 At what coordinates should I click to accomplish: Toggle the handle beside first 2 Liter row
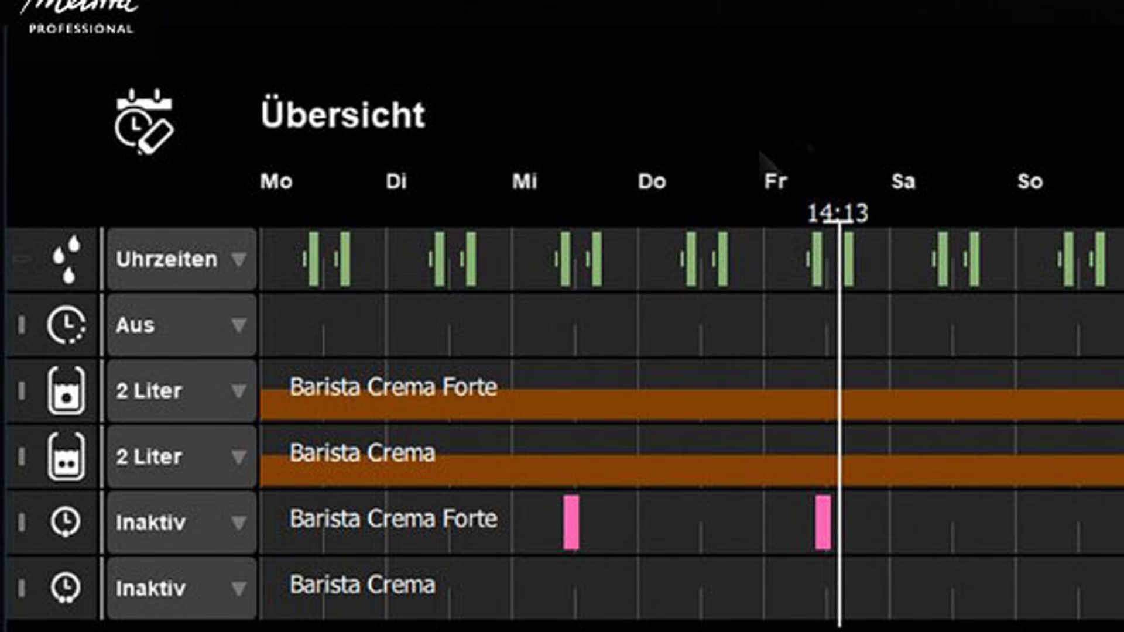tap(22, 391)
